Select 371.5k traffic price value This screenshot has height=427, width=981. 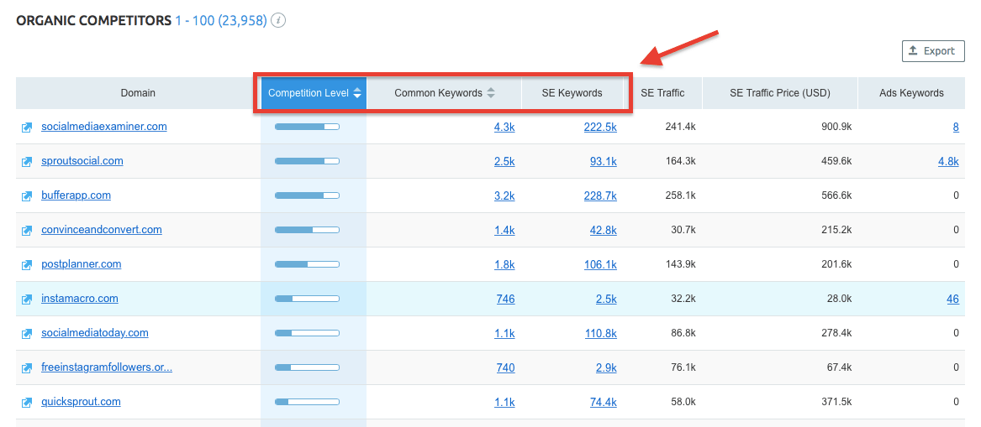pos(836,401)
